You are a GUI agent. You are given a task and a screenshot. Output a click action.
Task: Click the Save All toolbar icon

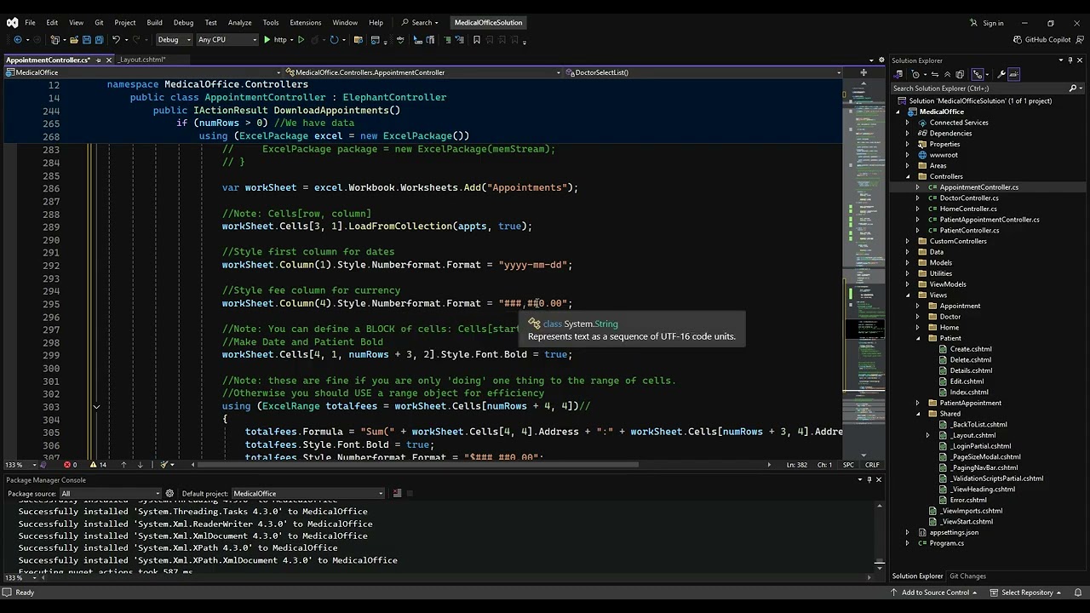[99, 40]
